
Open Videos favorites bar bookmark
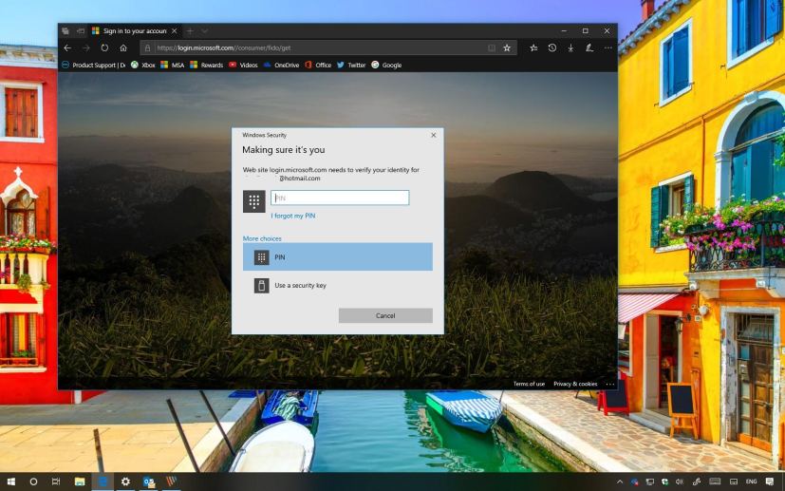[x=243, y=66]
